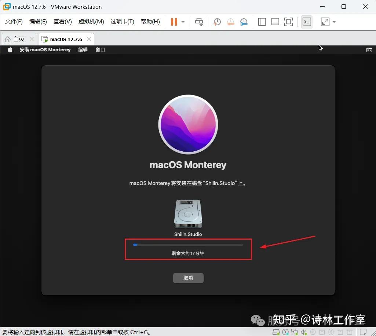
Task: Open the 文件(F) menu
Action: (14, 22)
